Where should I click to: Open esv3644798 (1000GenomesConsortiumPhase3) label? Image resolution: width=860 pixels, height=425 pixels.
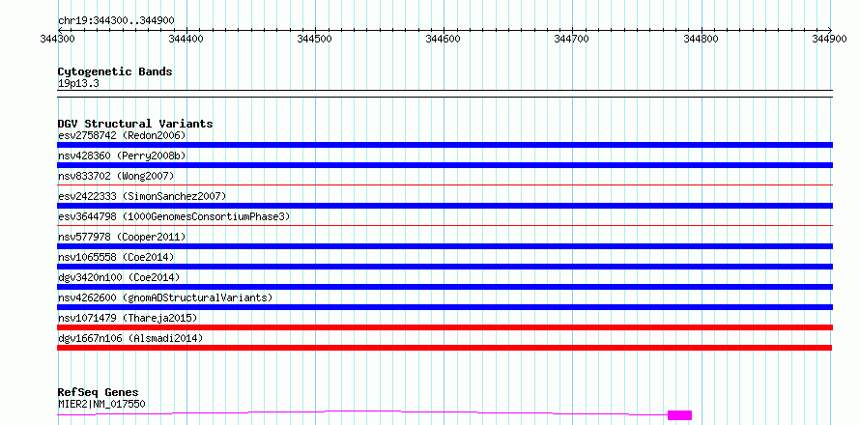(174, 216)
